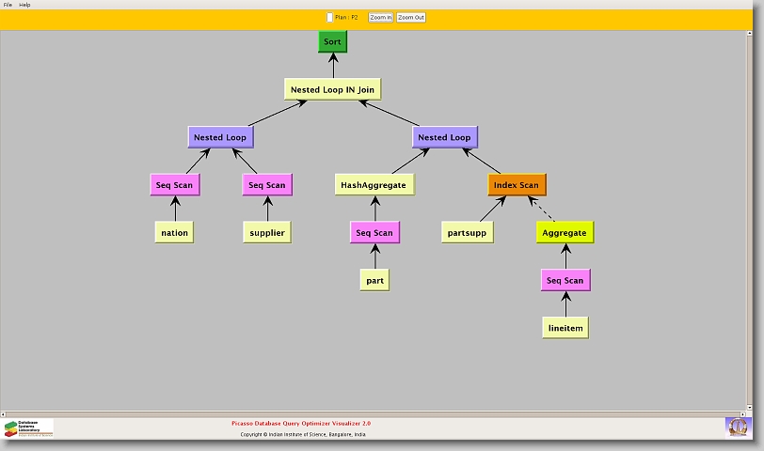Click the white Plan P2 color box
The image size is (764, 451).
point(329,17)
